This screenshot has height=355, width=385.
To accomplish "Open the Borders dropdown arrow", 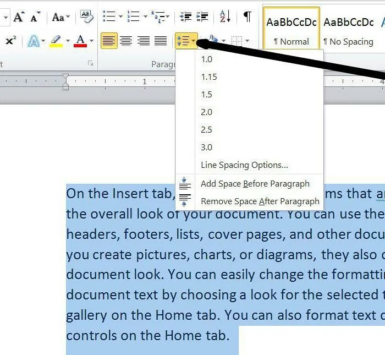I will 248,41.
